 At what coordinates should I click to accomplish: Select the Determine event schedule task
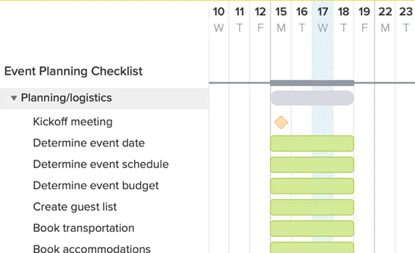[101, 164]
